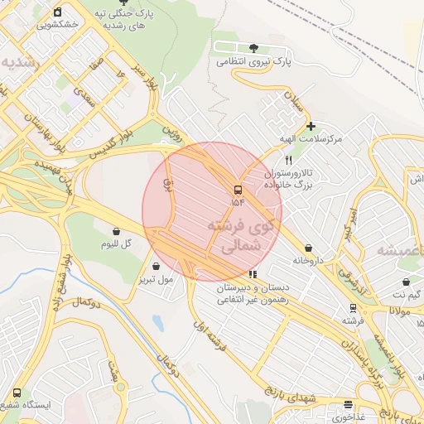Open the school icon near دبستان و دبیرستان رهنمون
This screenshot has width=424, height=424.
(253, 274)
